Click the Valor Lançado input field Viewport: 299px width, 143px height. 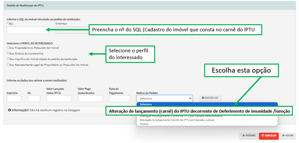(59, 98)
